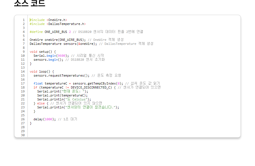
Task: Click the sensors.requestTemperatures() line
Action: click(61, 75)
